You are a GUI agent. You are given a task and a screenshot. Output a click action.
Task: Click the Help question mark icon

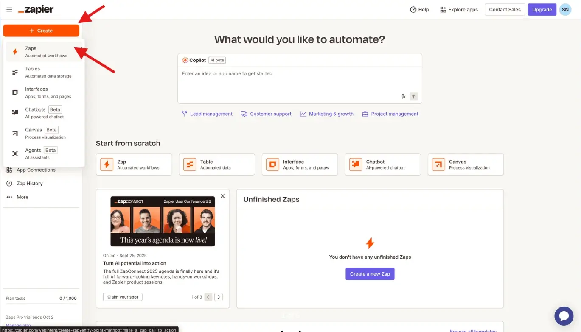(x=413, y=9)
